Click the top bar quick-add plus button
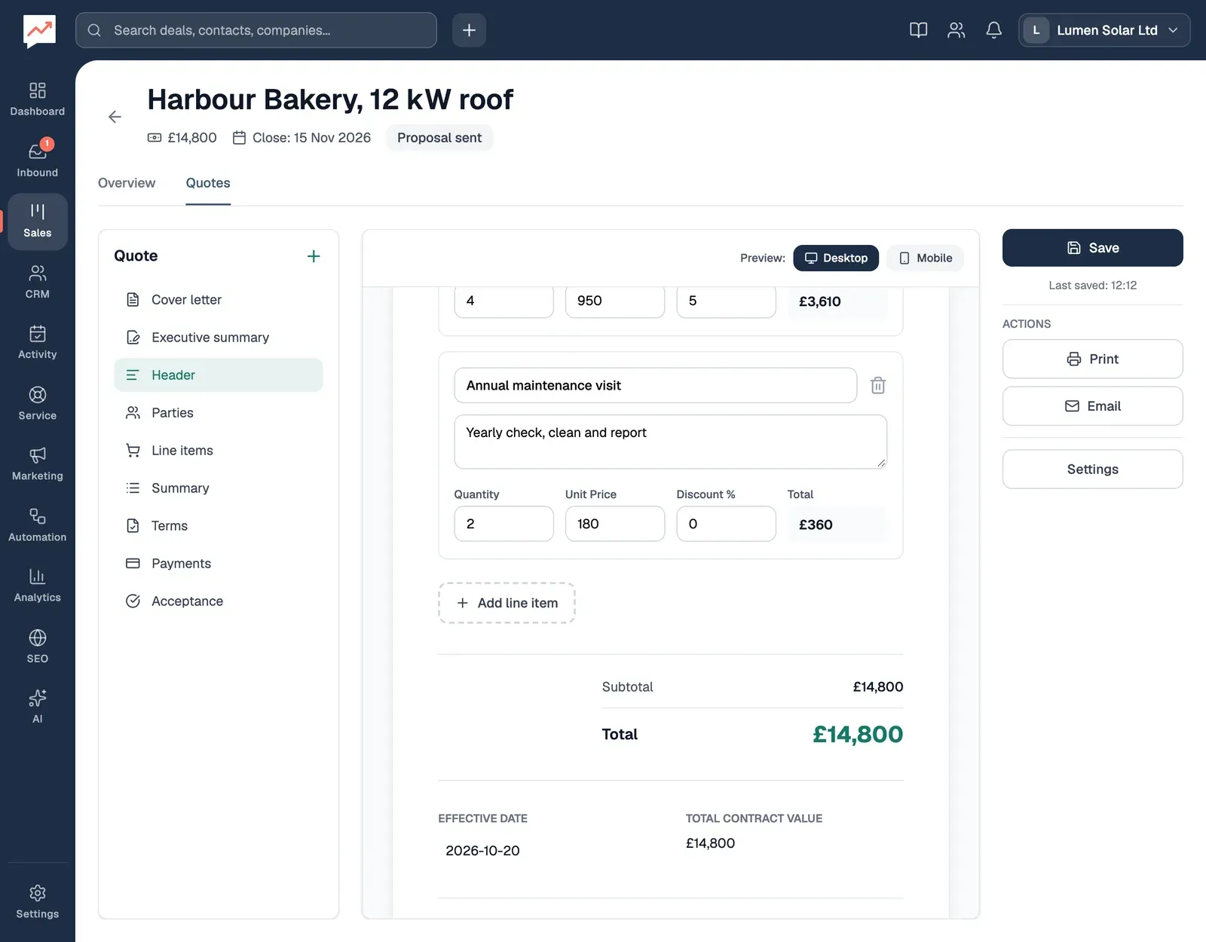This screenshot has height=942, width=1206. point(469,30)
